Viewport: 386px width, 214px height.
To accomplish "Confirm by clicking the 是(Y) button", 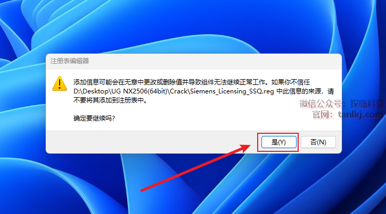I will click(x=278, y=142).
